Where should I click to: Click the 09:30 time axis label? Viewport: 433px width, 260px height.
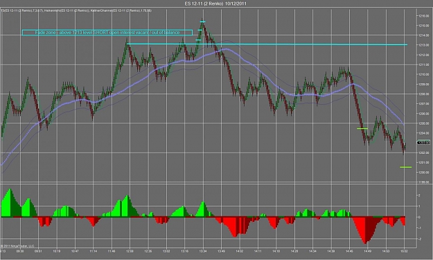tap(20, 251)
